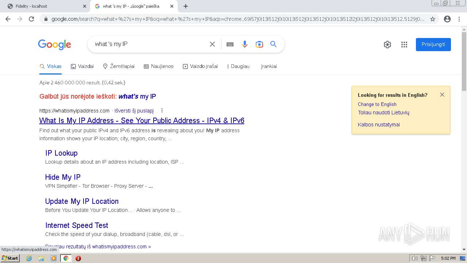Image resolution: width=467 pixels, height=263 pixels.
Task: Open the Naujienos news tab
Action: click(x=159, y=66)
